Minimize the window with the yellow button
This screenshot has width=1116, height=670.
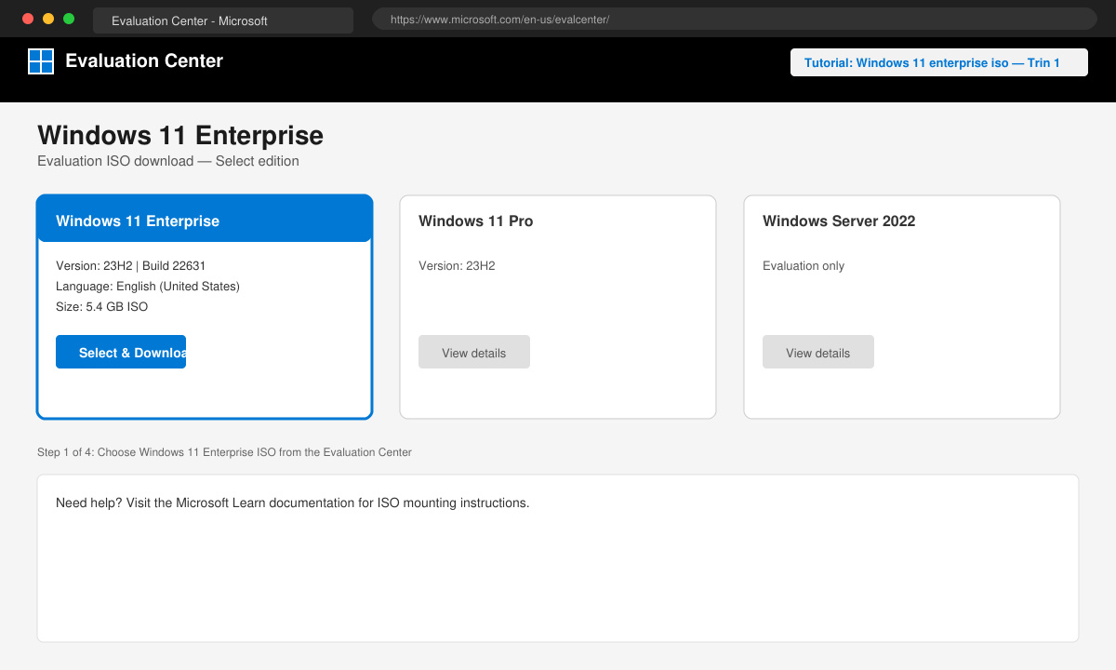coord(48,19)
